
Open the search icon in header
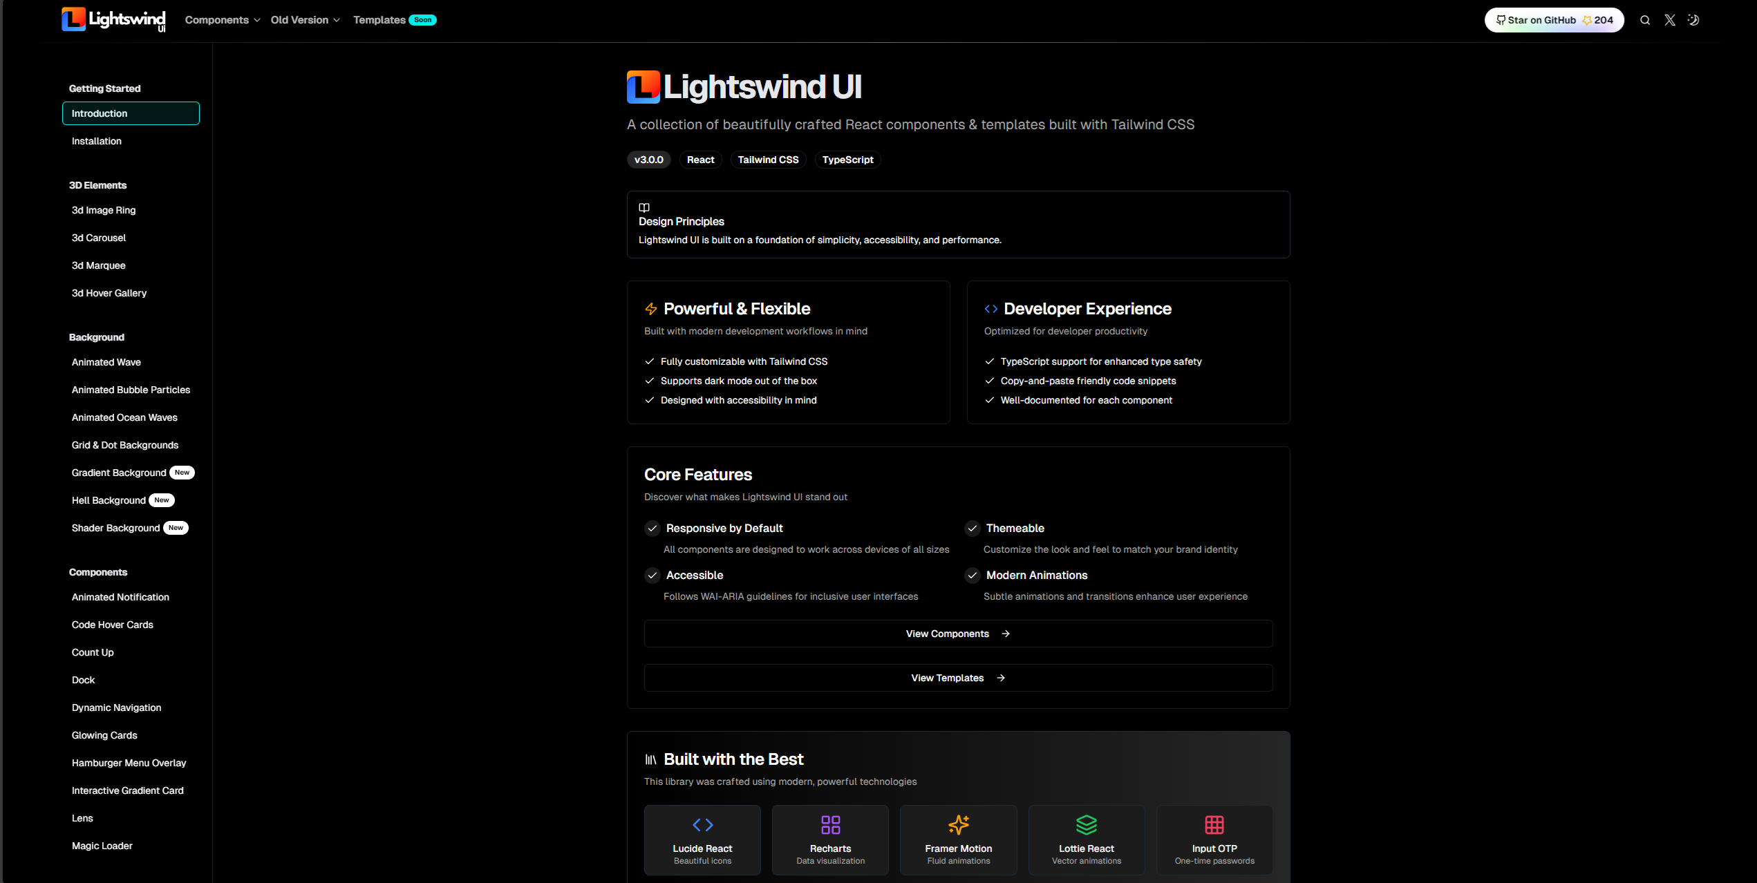click(1645, 20)
